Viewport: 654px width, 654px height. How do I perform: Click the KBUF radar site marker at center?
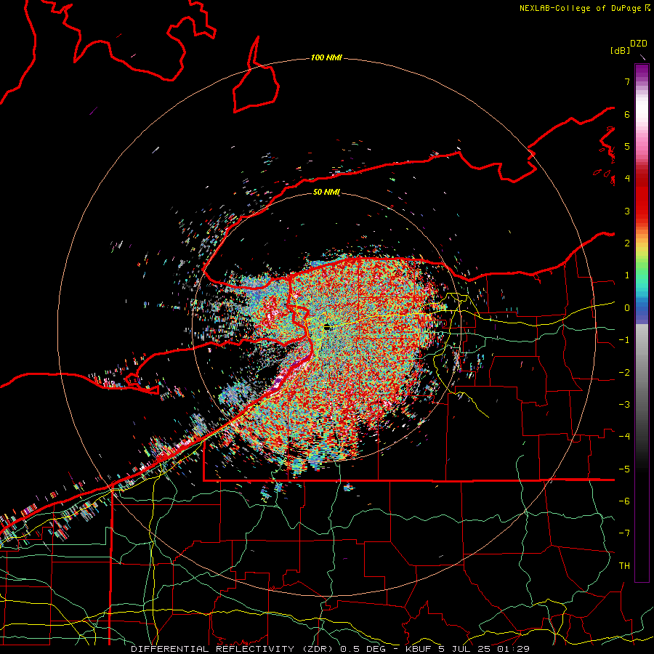(x=328, y=327)
